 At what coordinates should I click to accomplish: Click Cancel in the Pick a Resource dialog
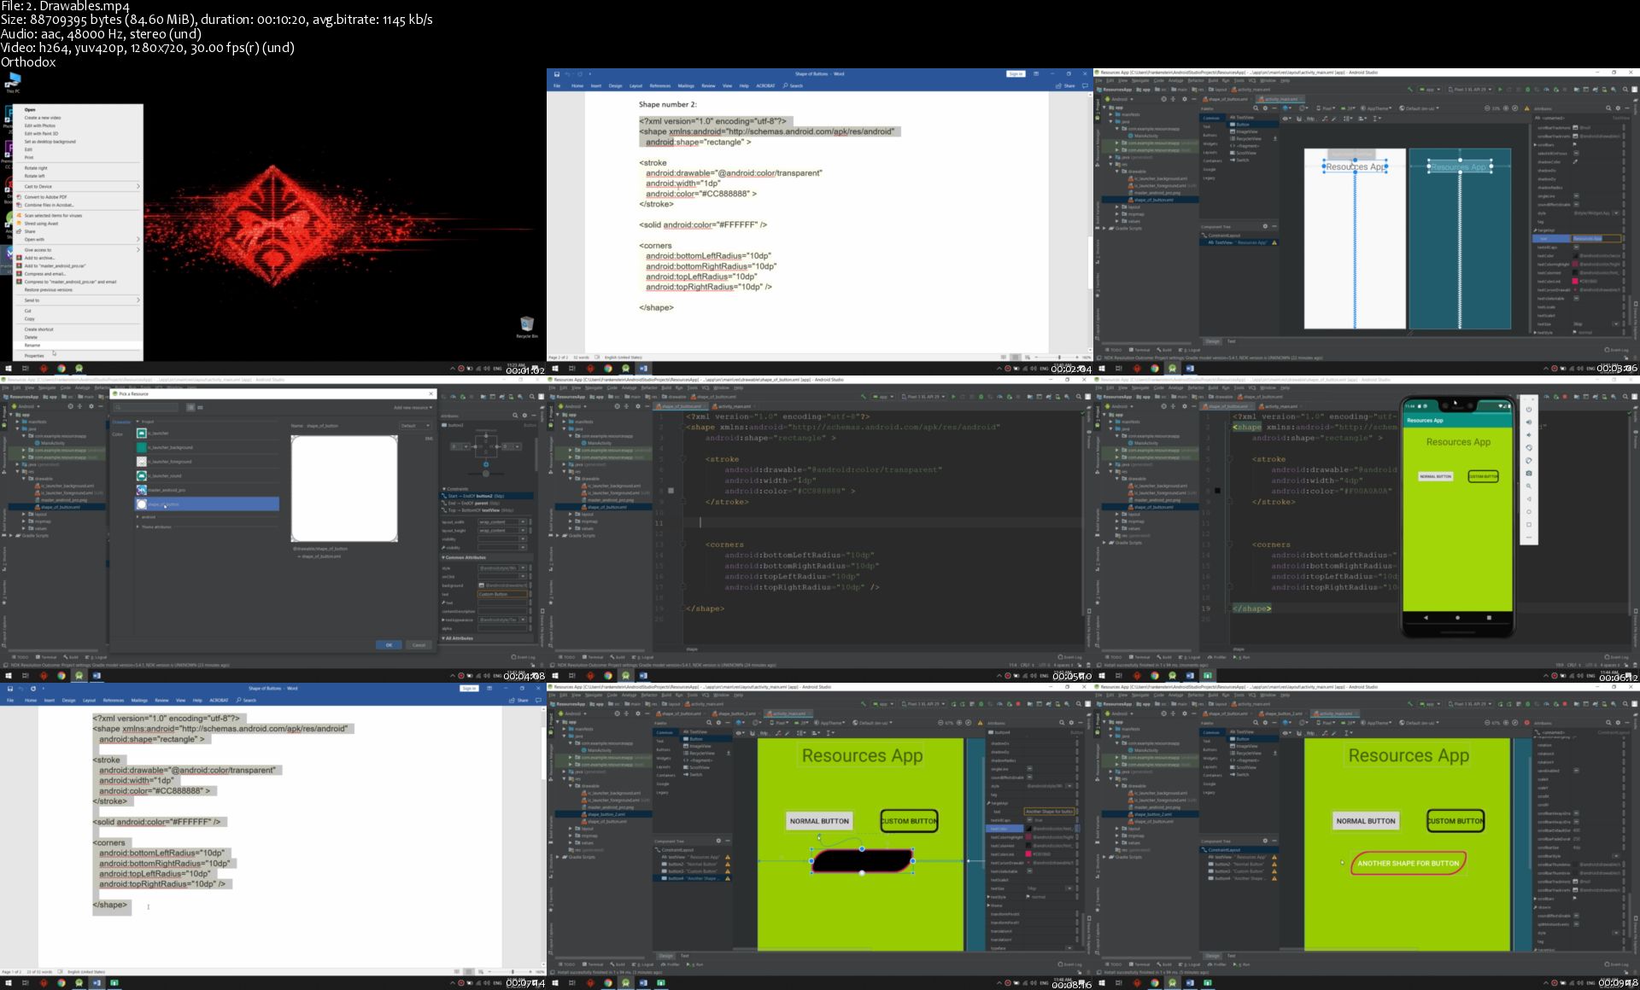point(419,644)
